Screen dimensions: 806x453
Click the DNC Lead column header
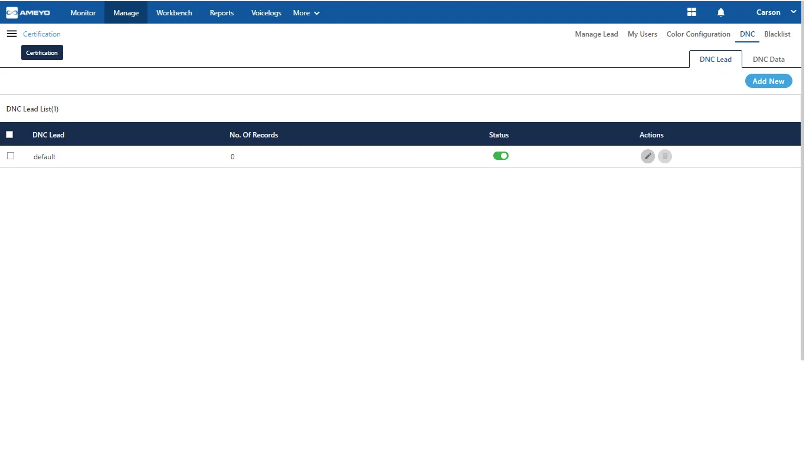point(48,135)
